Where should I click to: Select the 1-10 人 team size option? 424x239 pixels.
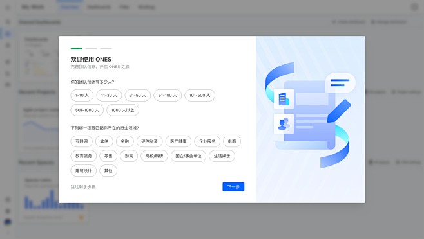[x=82, y=95]
